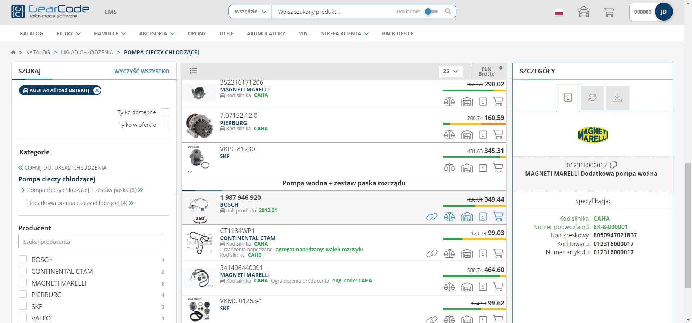Open the KATALOG breadcrumb link
This screenshot has height=323, width=692.
[38, 53]
